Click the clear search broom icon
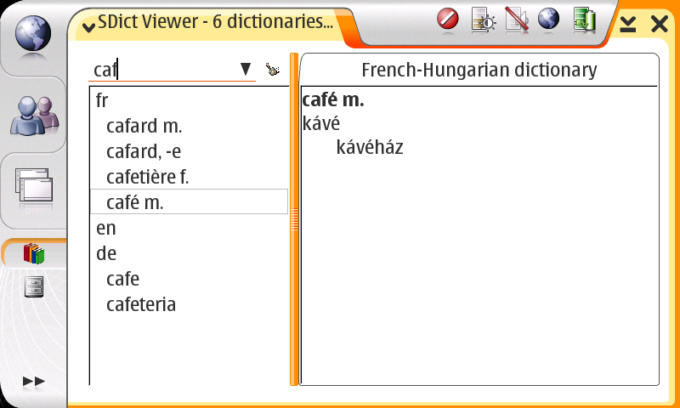Screen dimensions: 680x408 (x=272, y=70)
